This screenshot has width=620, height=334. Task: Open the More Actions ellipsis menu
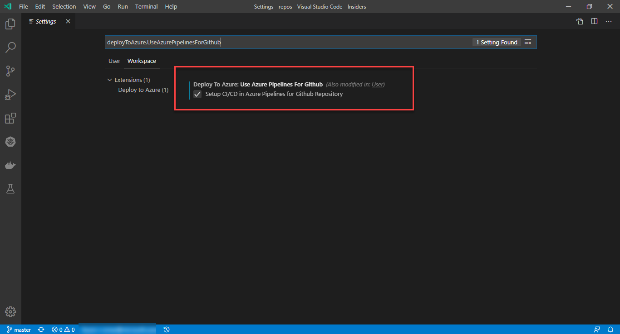tap(609, 21)
